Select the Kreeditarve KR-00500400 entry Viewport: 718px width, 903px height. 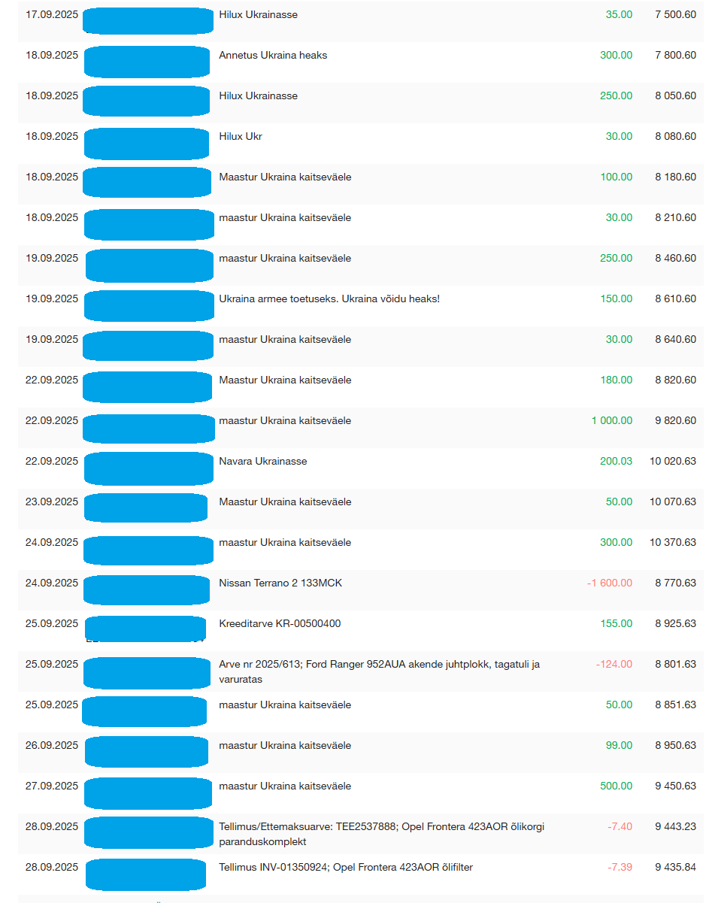point(280,623)
